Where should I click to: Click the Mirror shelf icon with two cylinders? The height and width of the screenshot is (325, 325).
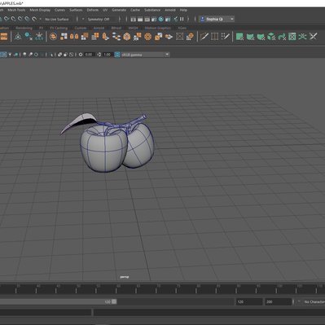click(x=74, y=37)
